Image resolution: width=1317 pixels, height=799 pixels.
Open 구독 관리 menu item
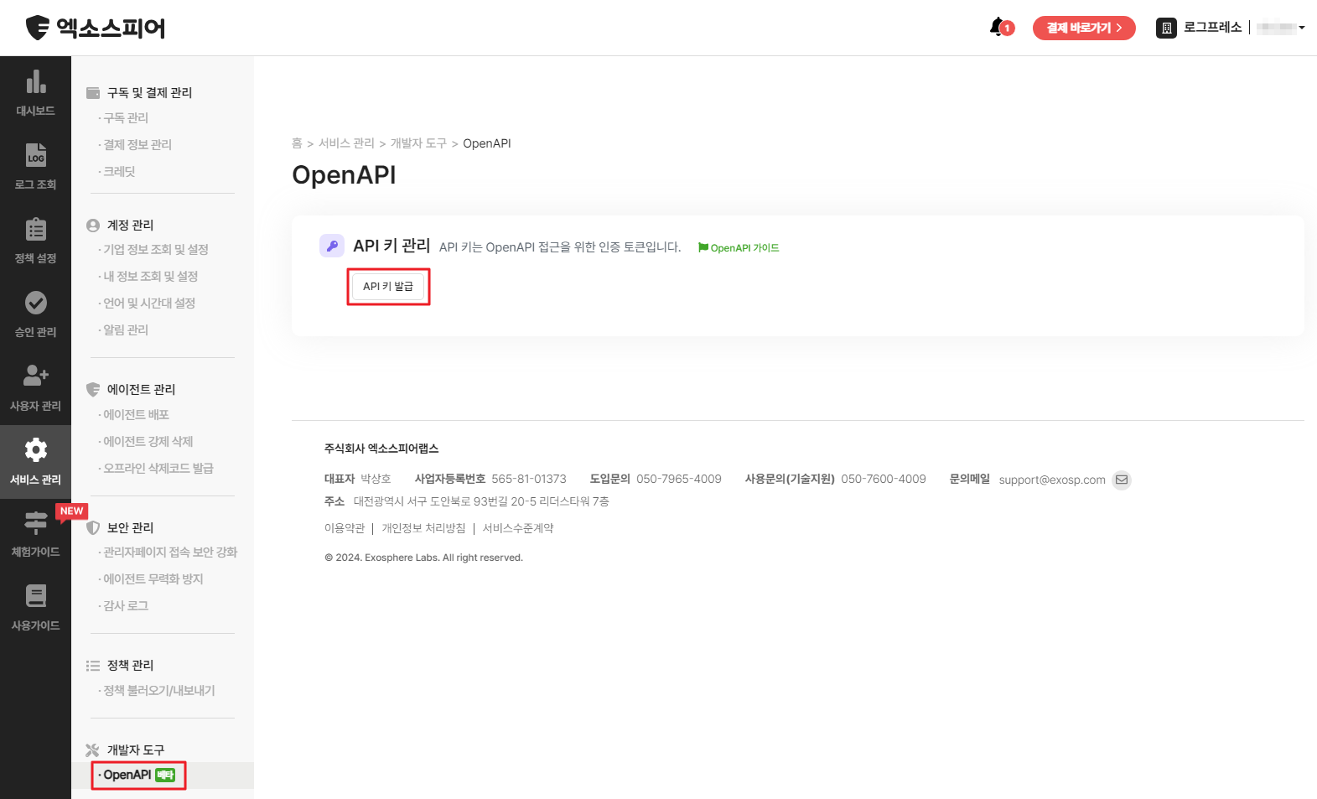pyautogui.click(x=126, y=117)
